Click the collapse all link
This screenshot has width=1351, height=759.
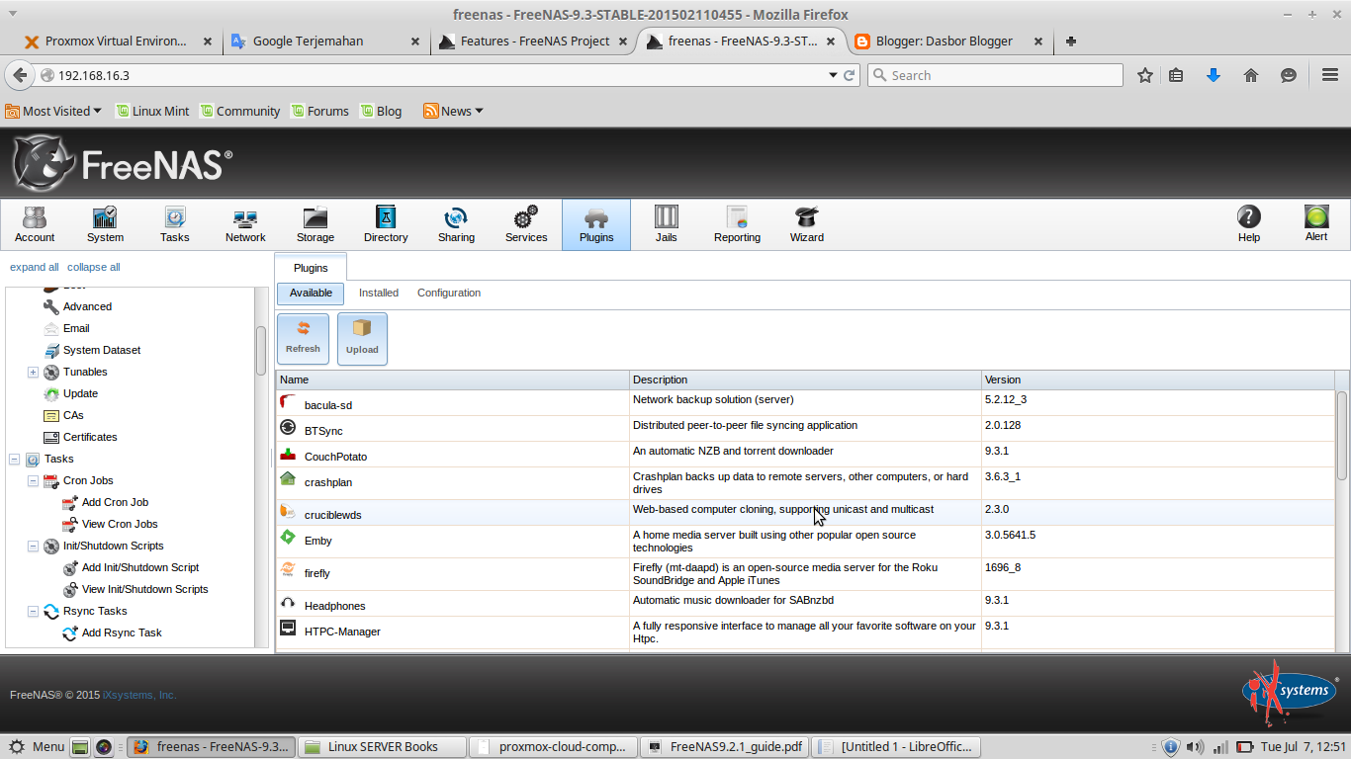coord(94,267)
